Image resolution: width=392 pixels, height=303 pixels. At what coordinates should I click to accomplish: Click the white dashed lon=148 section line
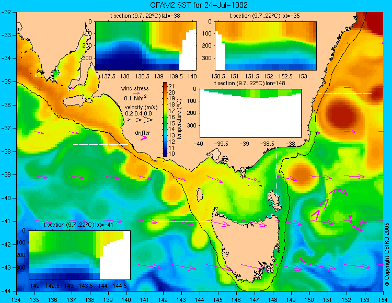click(277, 172)
